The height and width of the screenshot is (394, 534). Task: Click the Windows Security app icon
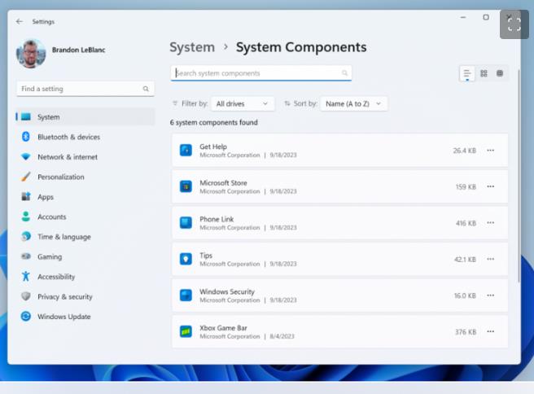[186, 295]
